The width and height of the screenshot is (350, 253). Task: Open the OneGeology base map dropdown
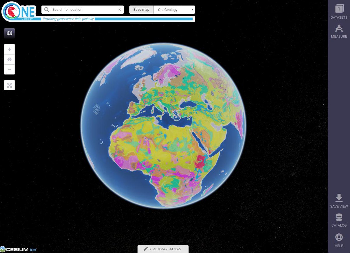(x=174, y=9)
